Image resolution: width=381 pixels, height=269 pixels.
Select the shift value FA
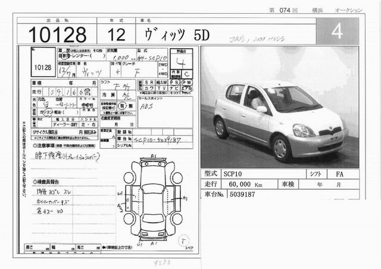coord(339,174)
